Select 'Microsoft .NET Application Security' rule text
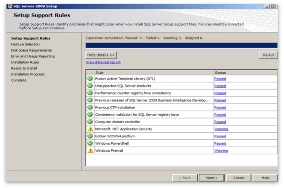The width and height of the screenshot is (284, 188). (x=124, y=129)
